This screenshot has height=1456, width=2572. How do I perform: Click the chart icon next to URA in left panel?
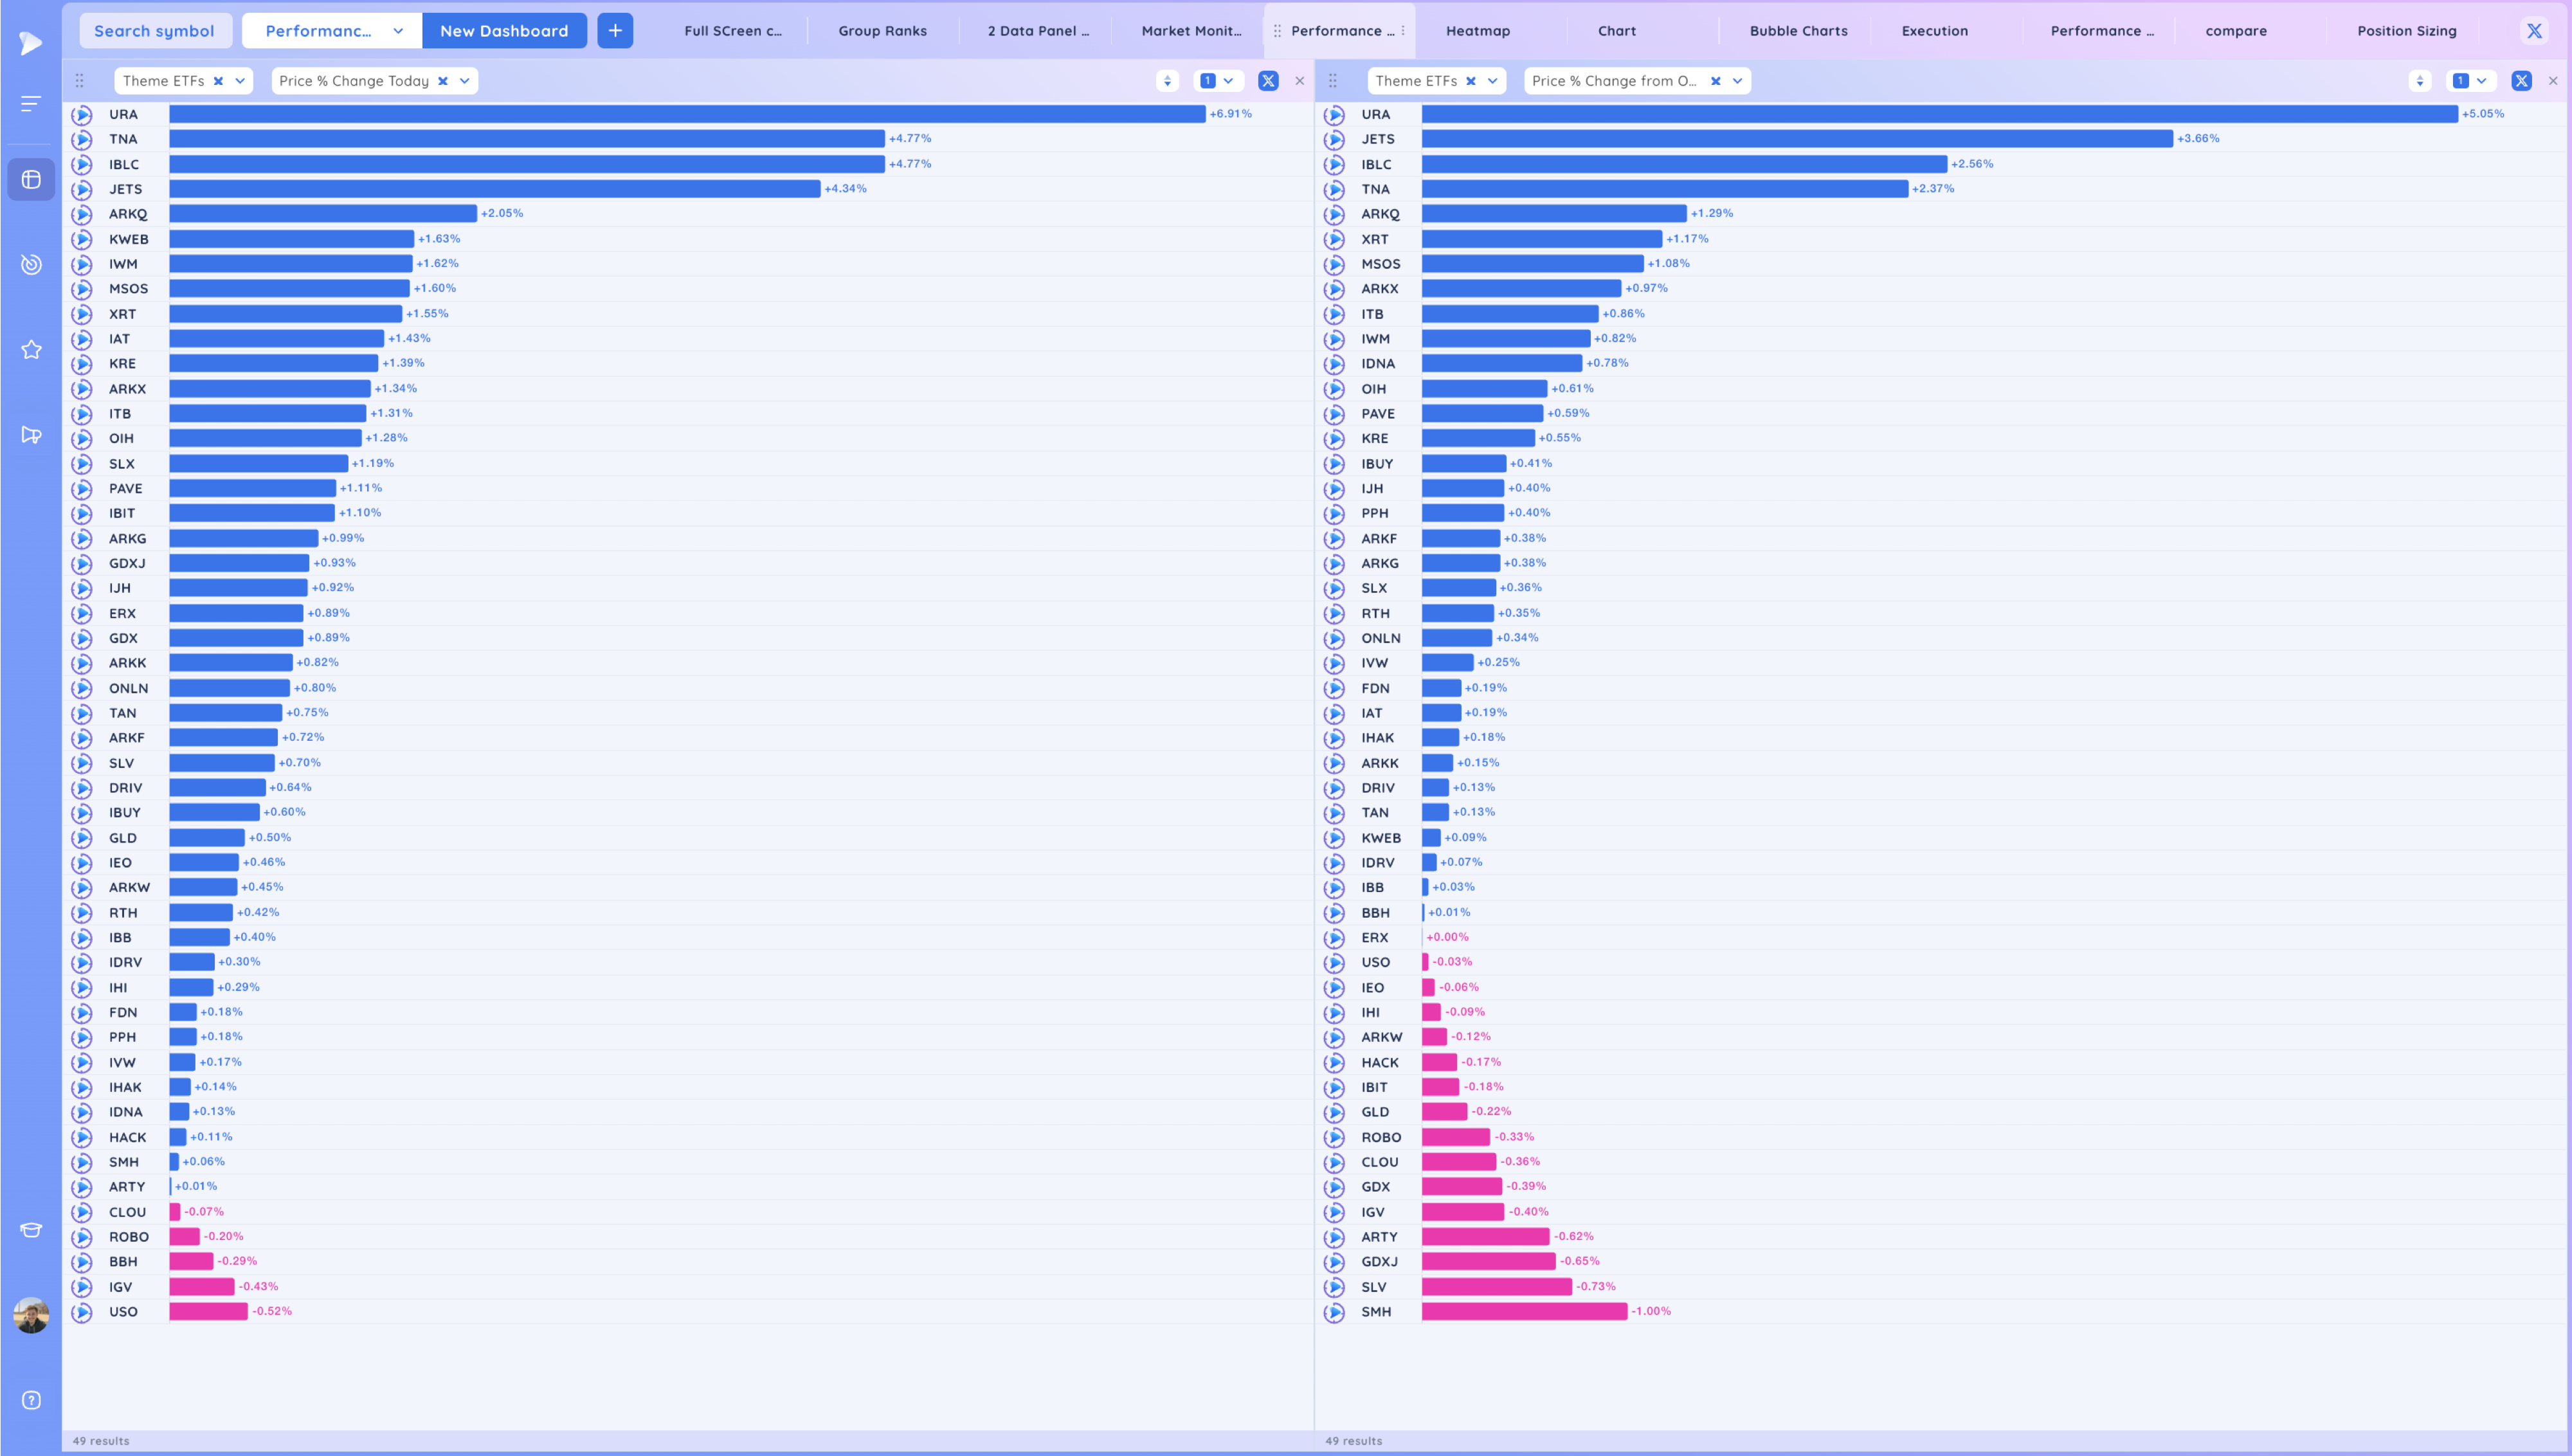point(82,115)
